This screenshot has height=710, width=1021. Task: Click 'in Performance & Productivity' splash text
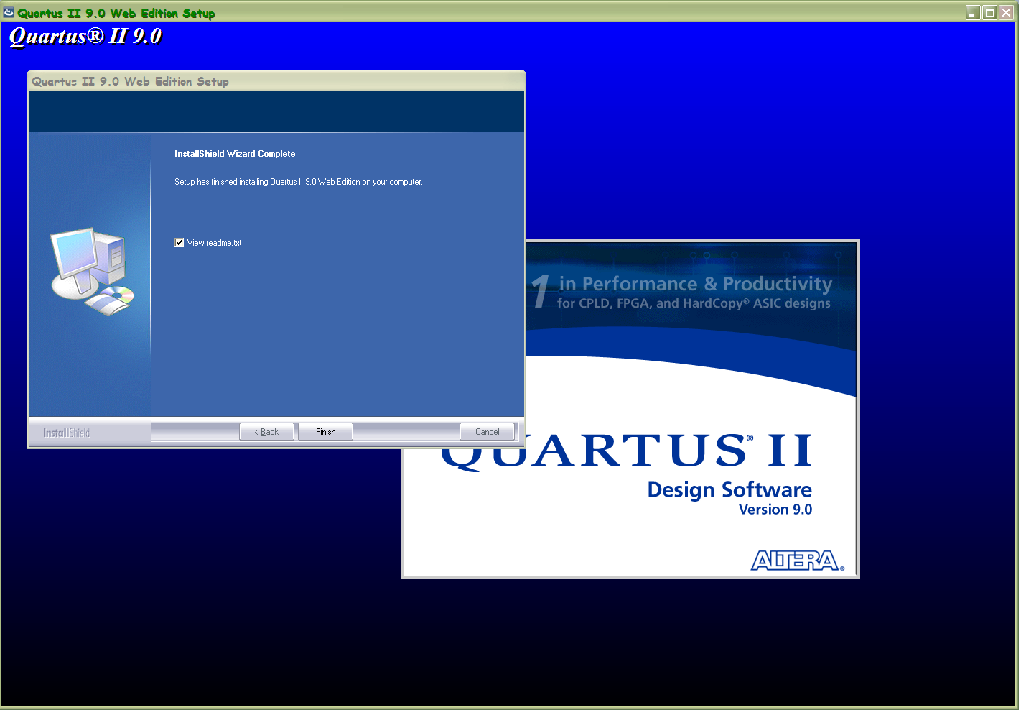[695, 284]
